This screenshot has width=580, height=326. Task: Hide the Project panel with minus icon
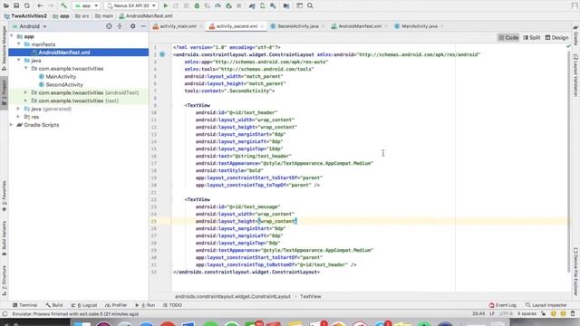(143, 26)
